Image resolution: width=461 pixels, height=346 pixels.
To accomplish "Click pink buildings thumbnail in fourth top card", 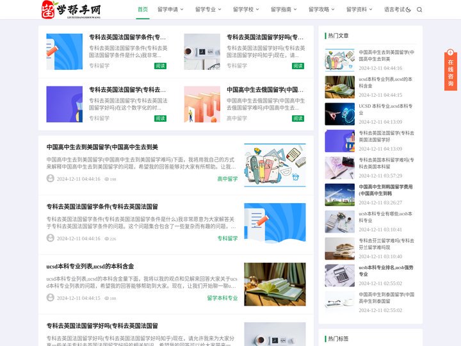I will coord(202,104).
